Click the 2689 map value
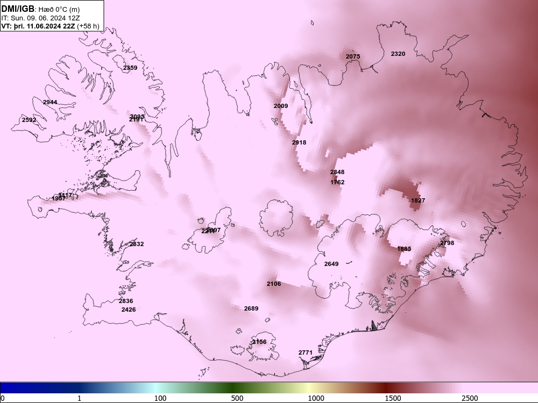The image size is (538, 403). click(x=251, y=308)
